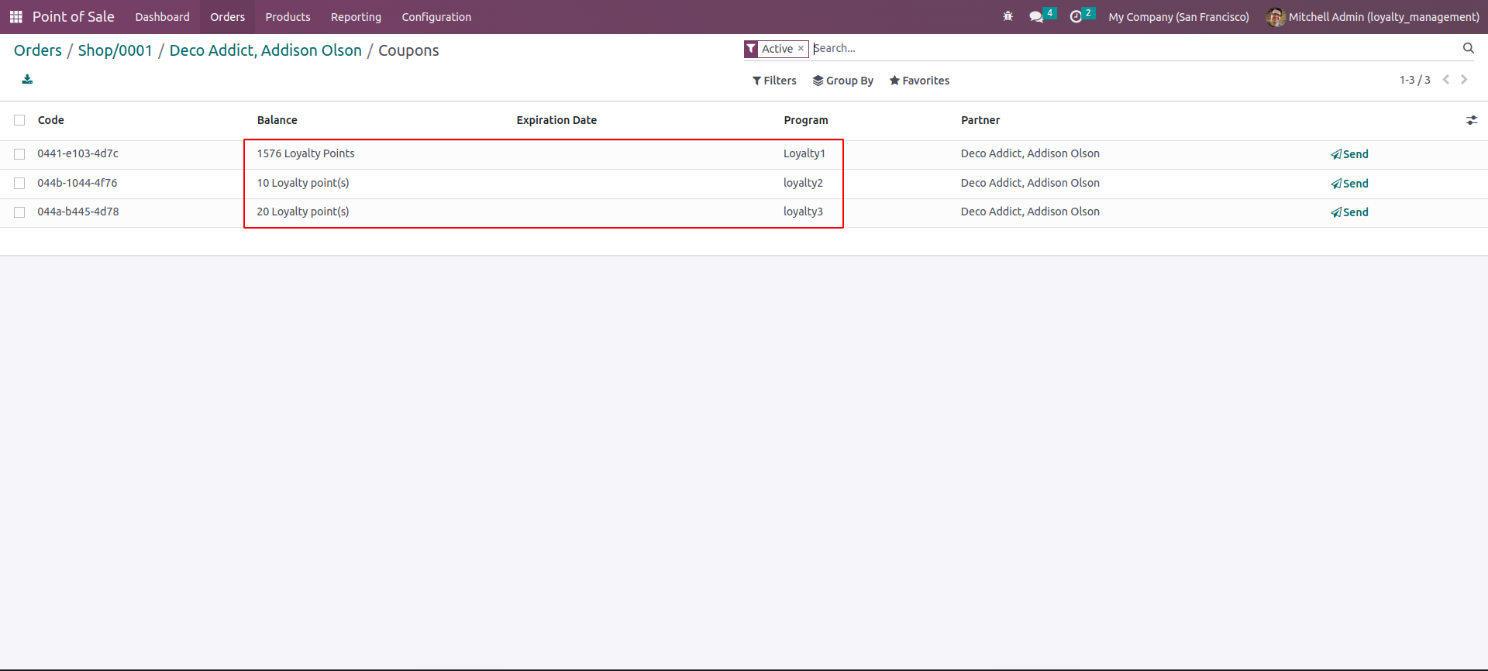This screenshot has height=671, width=1488.
Task: Go back to Shop/0001 breadcrumb
Action: (x=115, y=50)
